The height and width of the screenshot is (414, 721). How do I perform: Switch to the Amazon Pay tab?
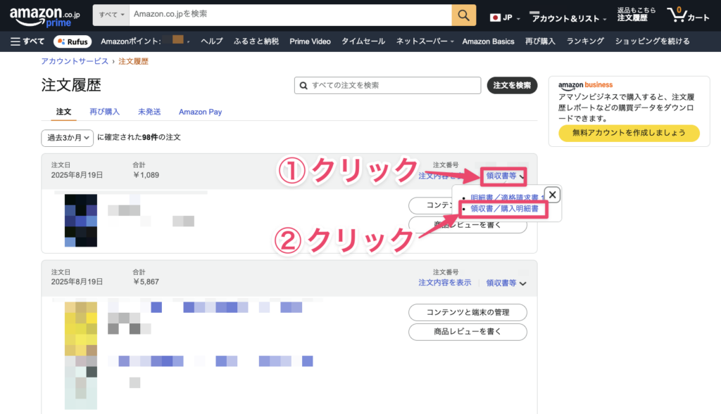click(200, 112)
